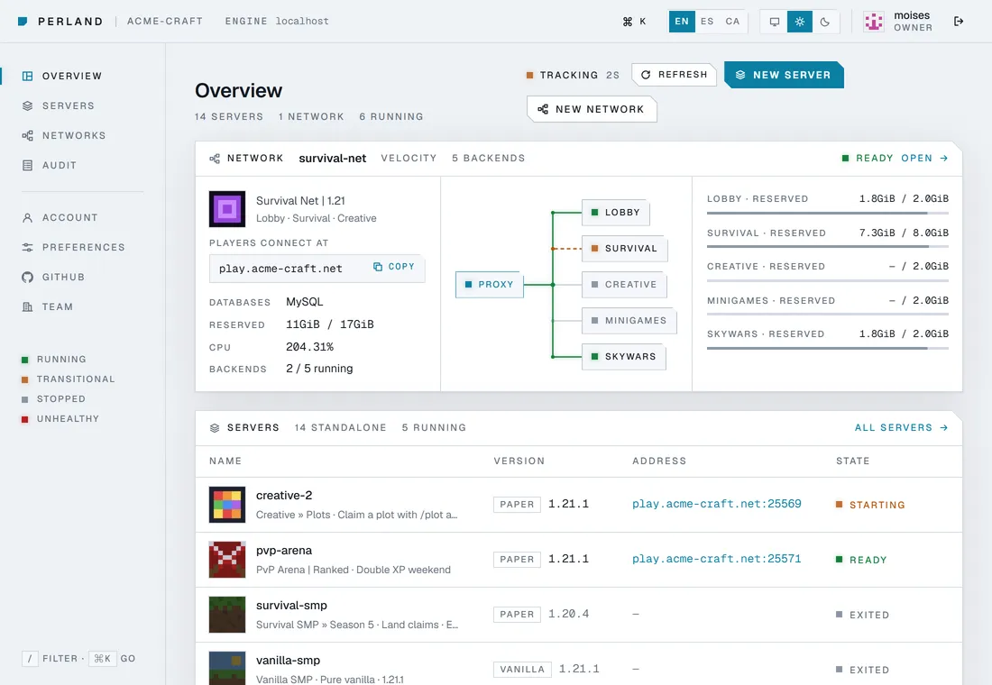
Task: Click the moises user avatar
Action: [874, 22]
